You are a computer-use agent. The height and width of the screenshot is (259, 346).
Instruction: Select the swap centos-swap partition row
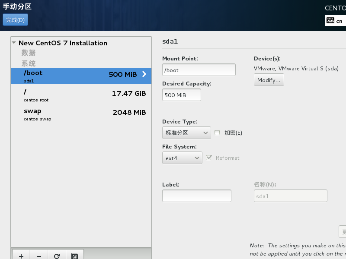point(81,114)
